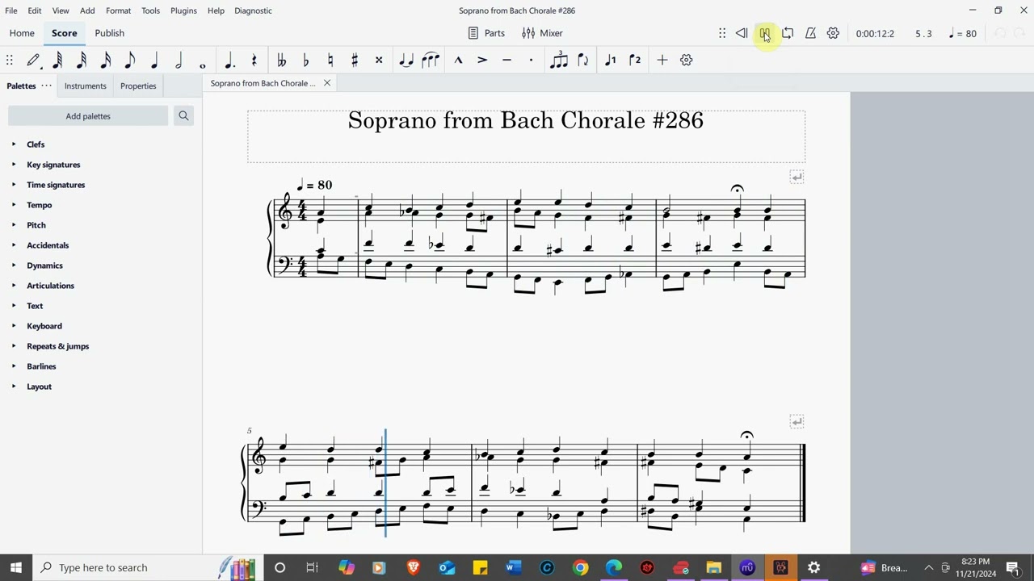Select the half note duration

pos(179,60)
